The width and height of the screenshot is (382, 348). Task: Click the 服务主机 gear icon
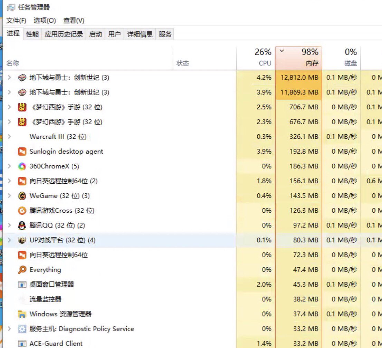click(22, 329)
